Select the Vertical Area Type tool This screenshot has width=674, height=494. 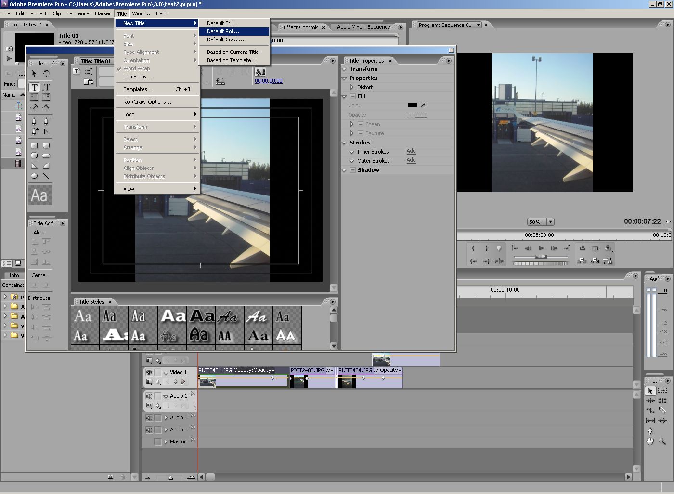pyautogui.click(x=46, y=97)
